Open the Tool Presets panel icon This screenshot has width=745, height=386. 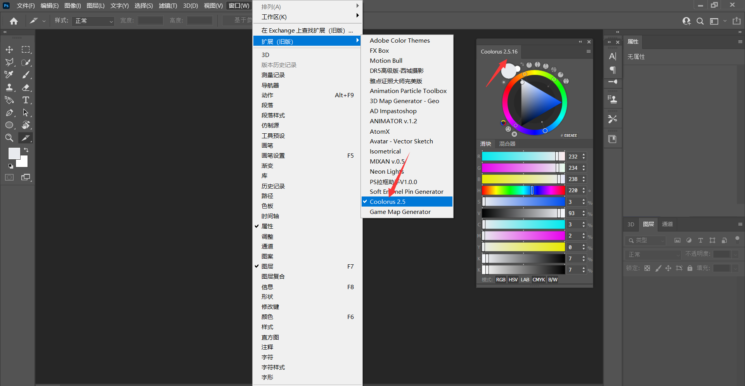tap(613, 119)
